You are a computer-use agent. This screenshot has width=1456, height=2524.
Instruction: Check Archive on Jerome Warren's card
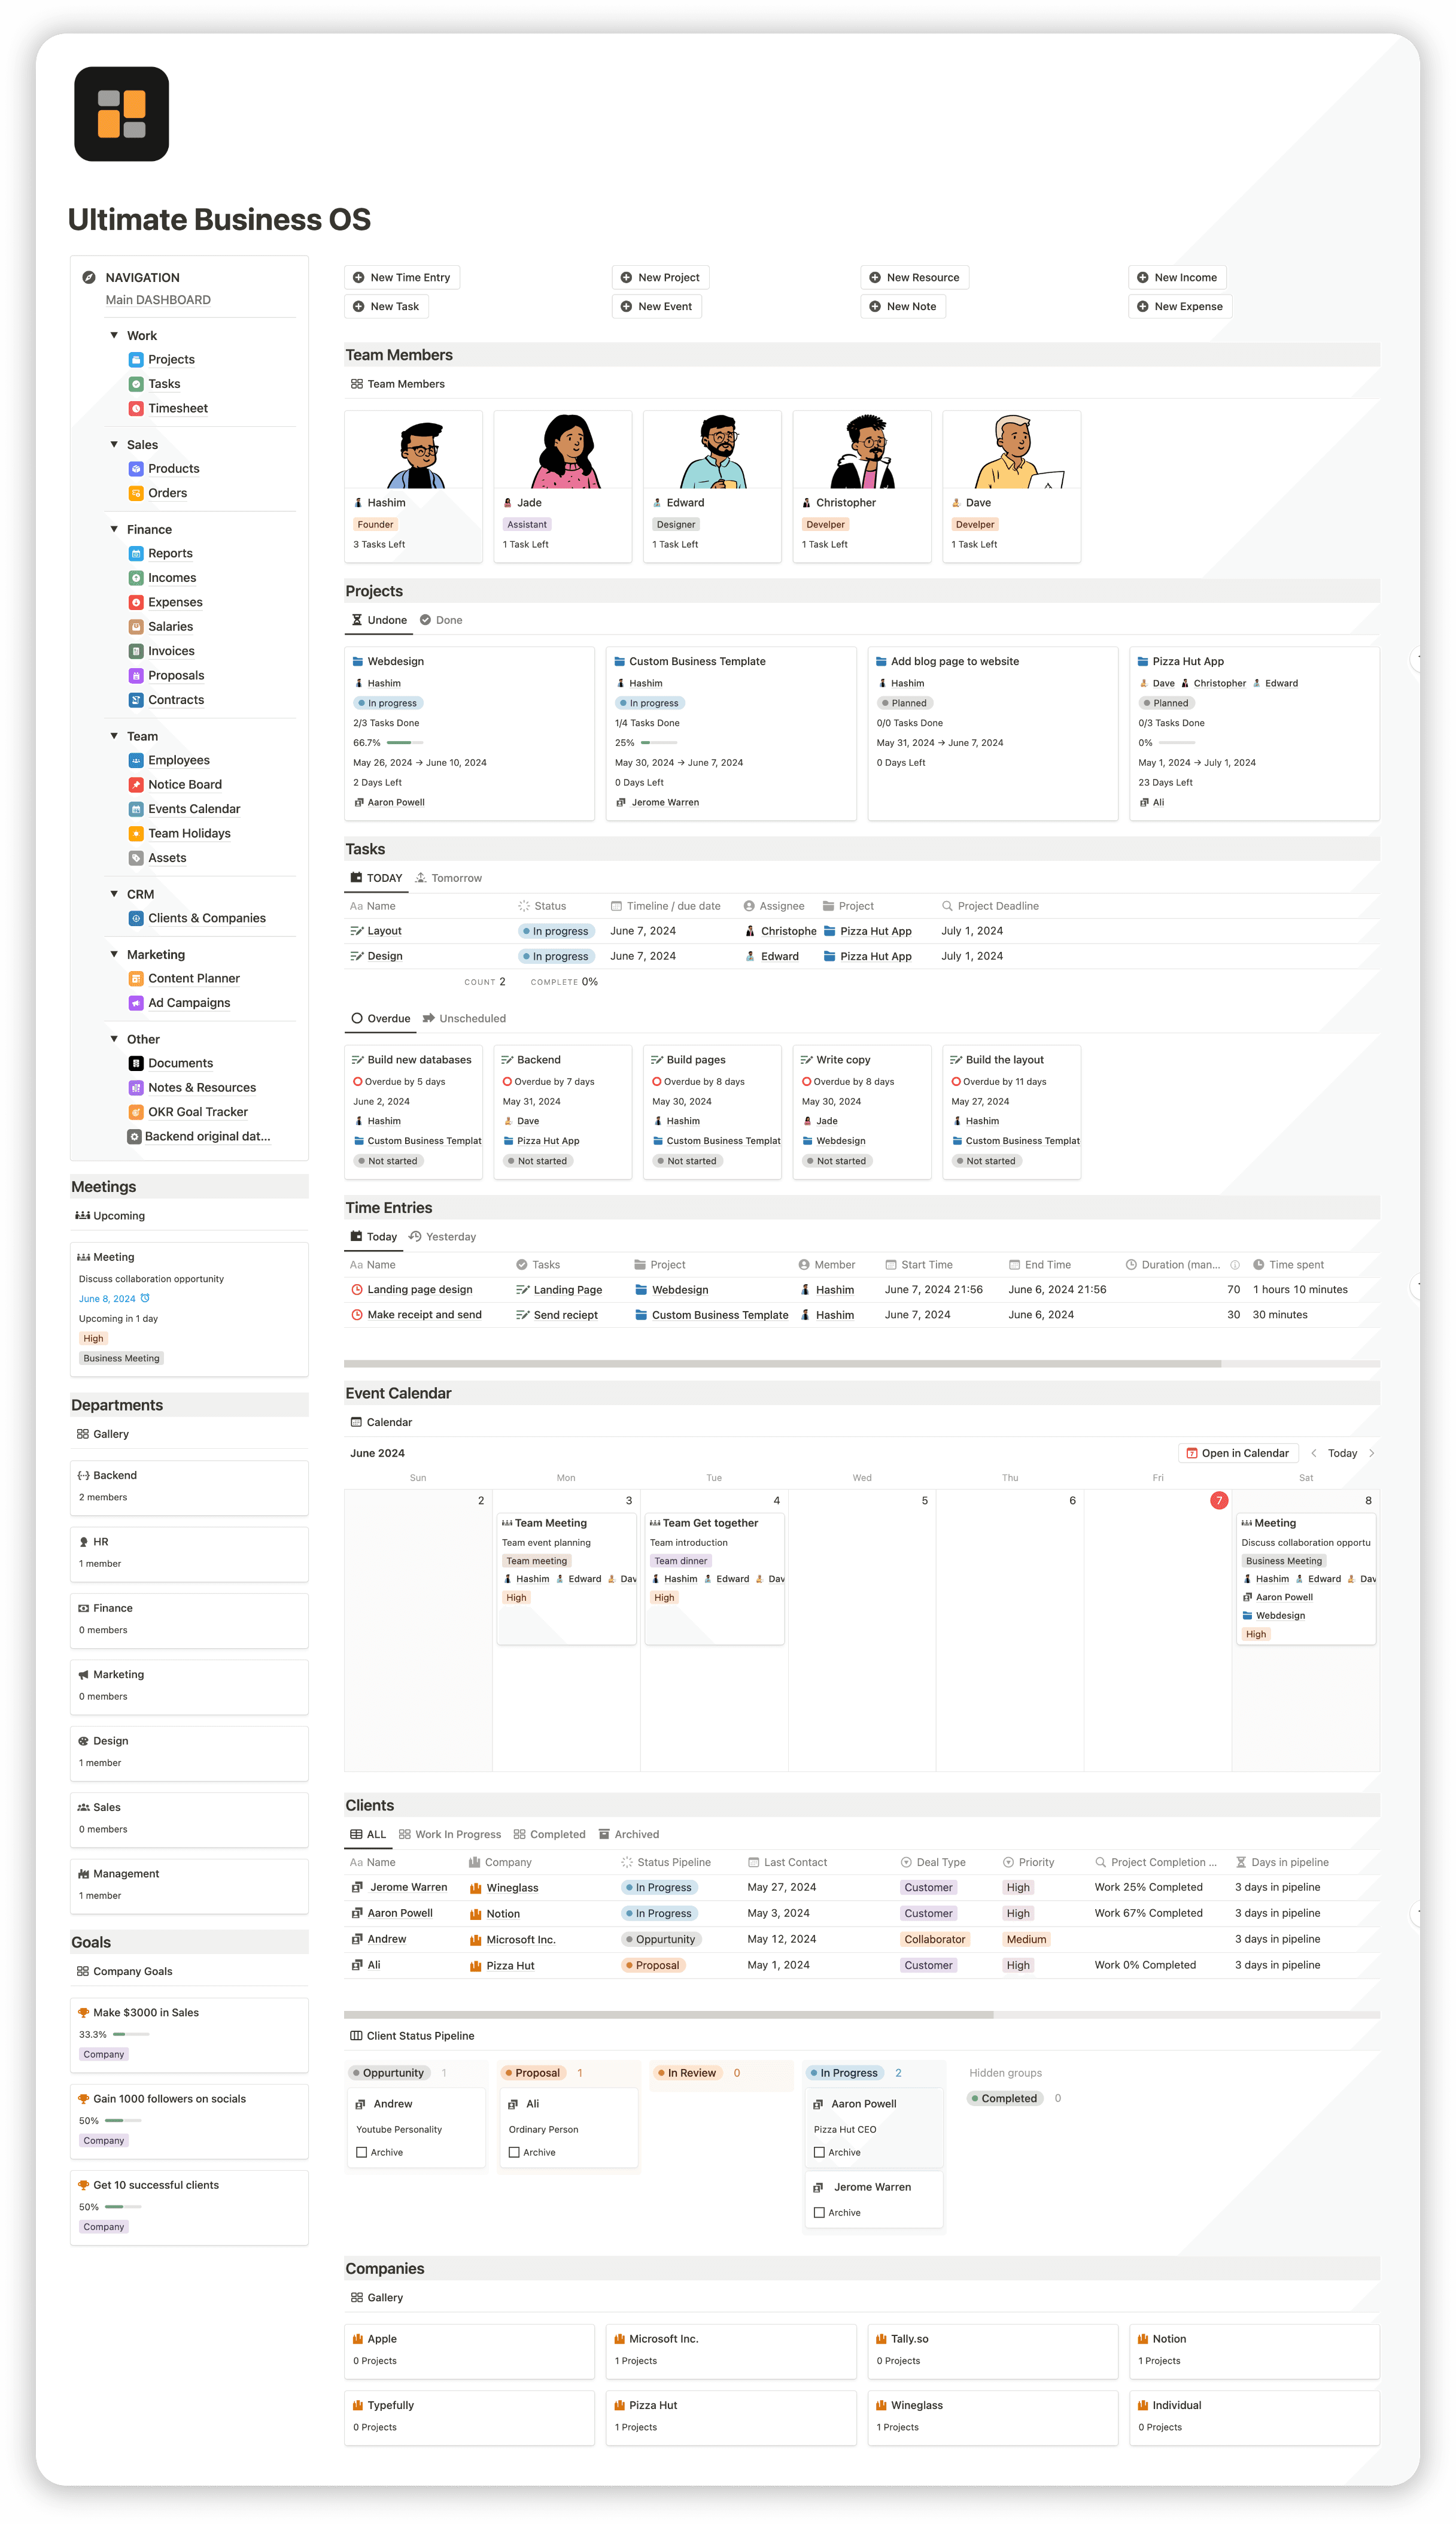tap(819, 2213)
